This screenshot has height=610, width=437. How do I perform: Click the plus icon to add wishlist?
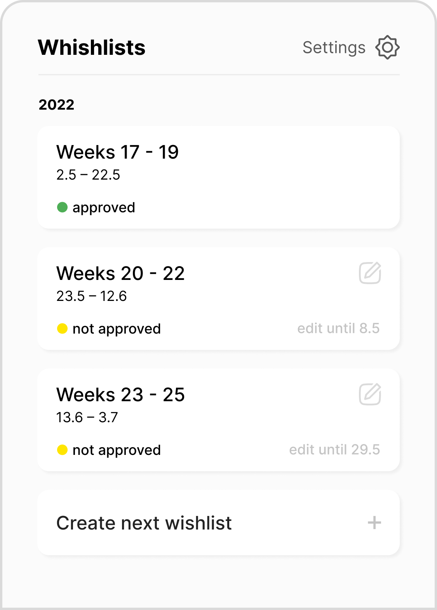[x=374, y=523]
